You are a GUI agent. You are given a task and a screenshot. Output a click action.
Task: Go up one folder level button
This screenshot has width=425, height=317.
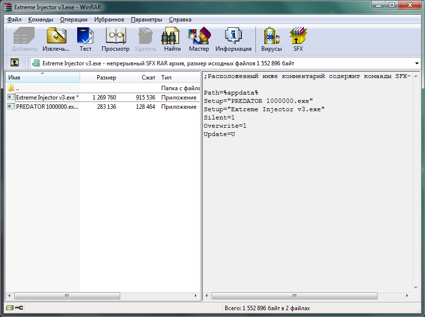[15, 63]
